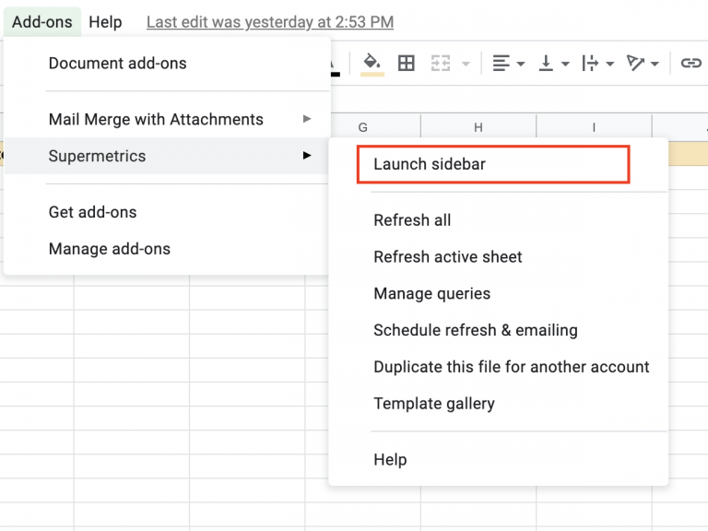Open Schedule refresh & emailing

point(475,330)
